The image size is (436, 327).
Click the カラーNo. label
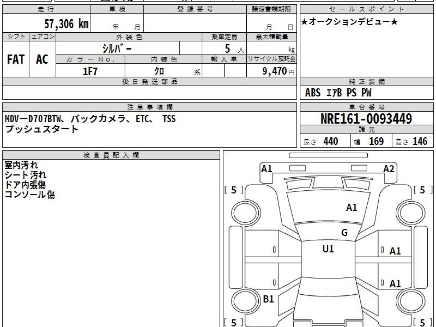tap(90, 60)
